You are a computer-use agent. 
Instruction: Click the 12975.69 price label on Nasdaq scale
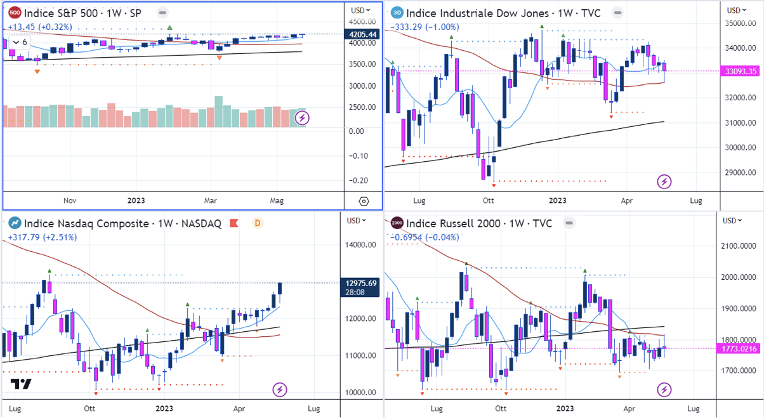coord(359,283)
